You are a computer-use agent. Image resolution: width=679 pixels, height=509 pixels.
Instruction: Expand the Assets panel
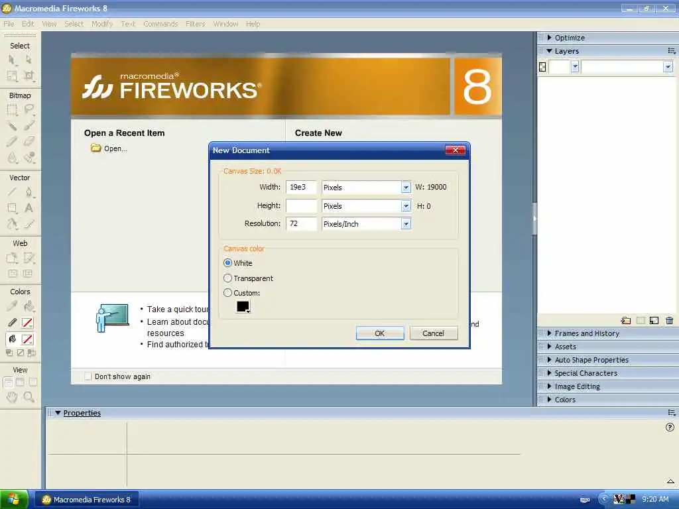[x=550, y=347]
